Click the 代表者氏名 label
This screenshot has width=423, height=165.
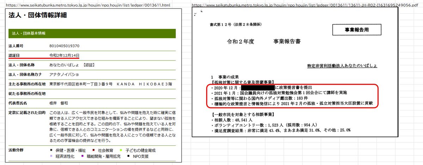(18, 103)
